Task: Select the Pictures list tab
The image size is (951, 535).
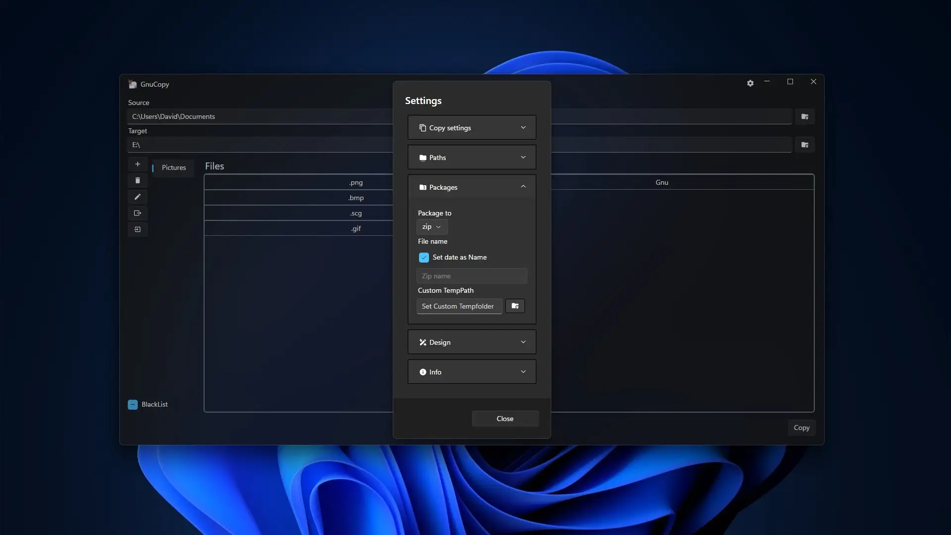Action: 173,168
